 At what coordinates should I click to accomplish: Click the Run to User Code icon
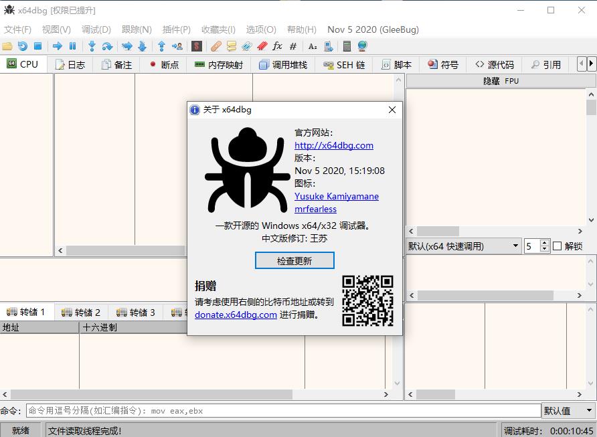click(177, 46)
